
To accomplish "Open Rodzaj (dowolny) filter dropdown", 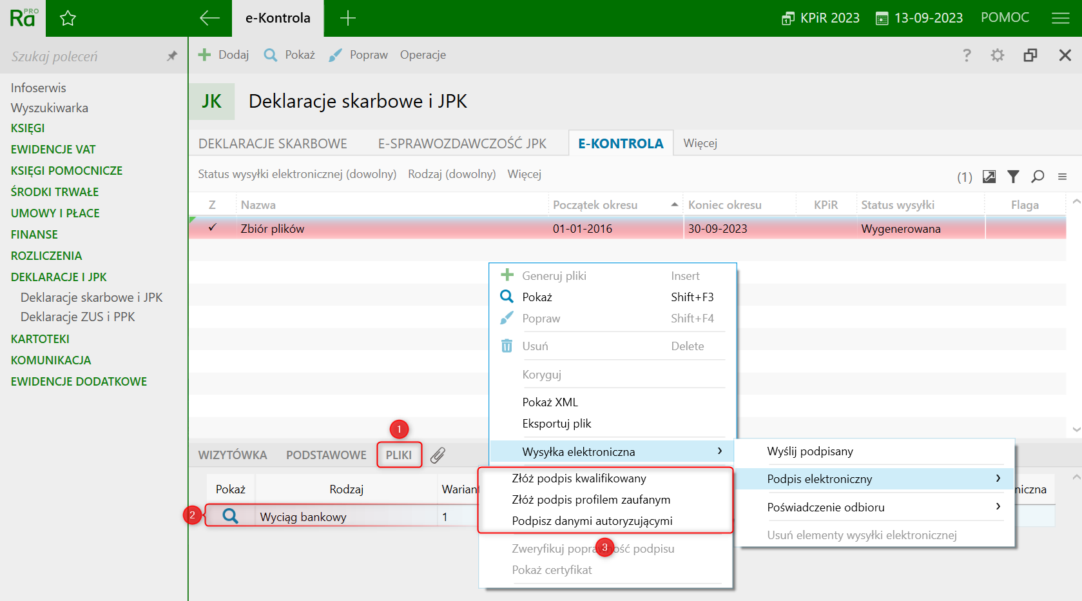I will tap(452, 174).
